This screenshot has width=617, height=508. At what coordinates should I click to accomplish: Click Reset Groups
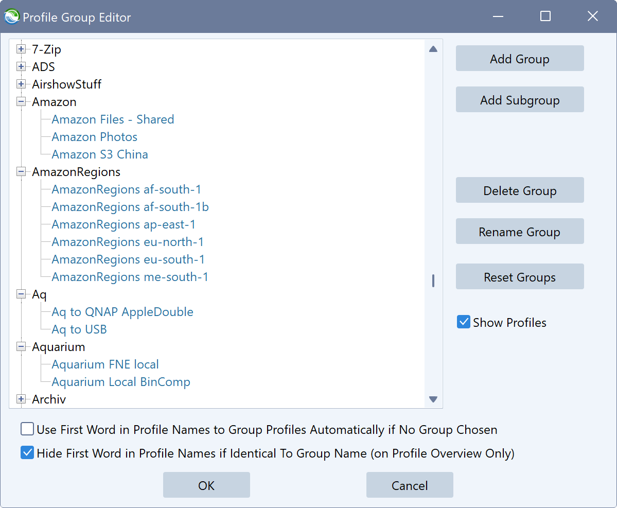[519, 276]
